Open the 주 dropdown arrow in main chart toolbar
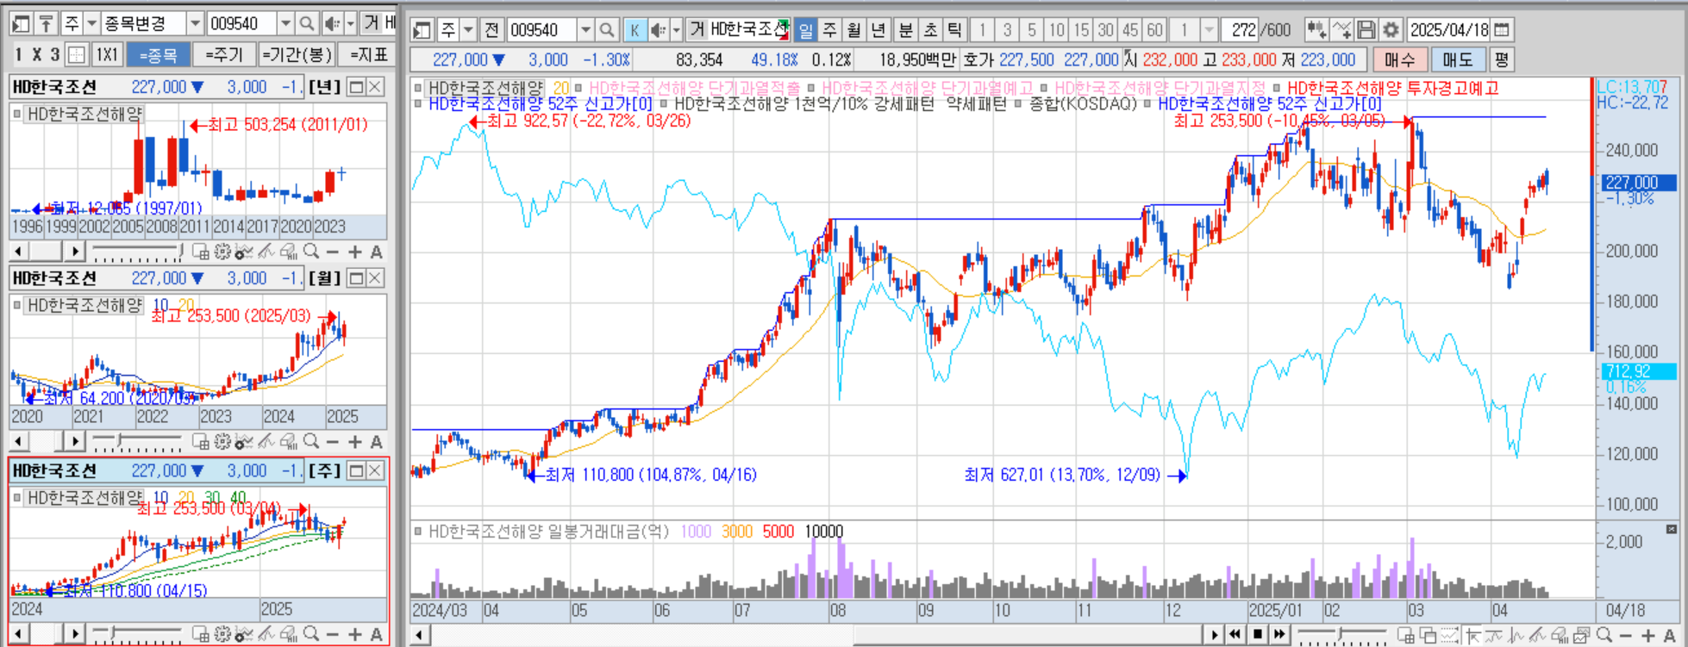1688x647 pixels. point(468,30)
